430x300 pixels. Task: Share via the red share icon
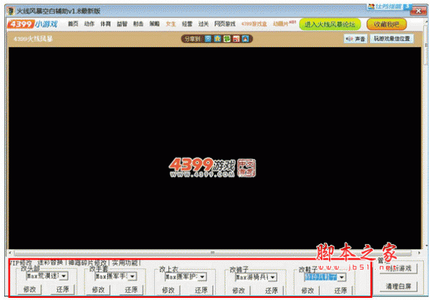pos(236,39)
